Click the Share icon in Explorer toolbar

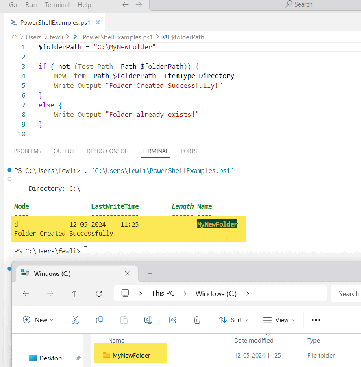coord(173,320)
